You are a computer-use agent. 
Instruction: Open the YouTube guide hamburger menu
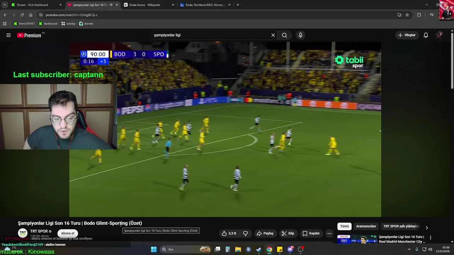(9, 35)
